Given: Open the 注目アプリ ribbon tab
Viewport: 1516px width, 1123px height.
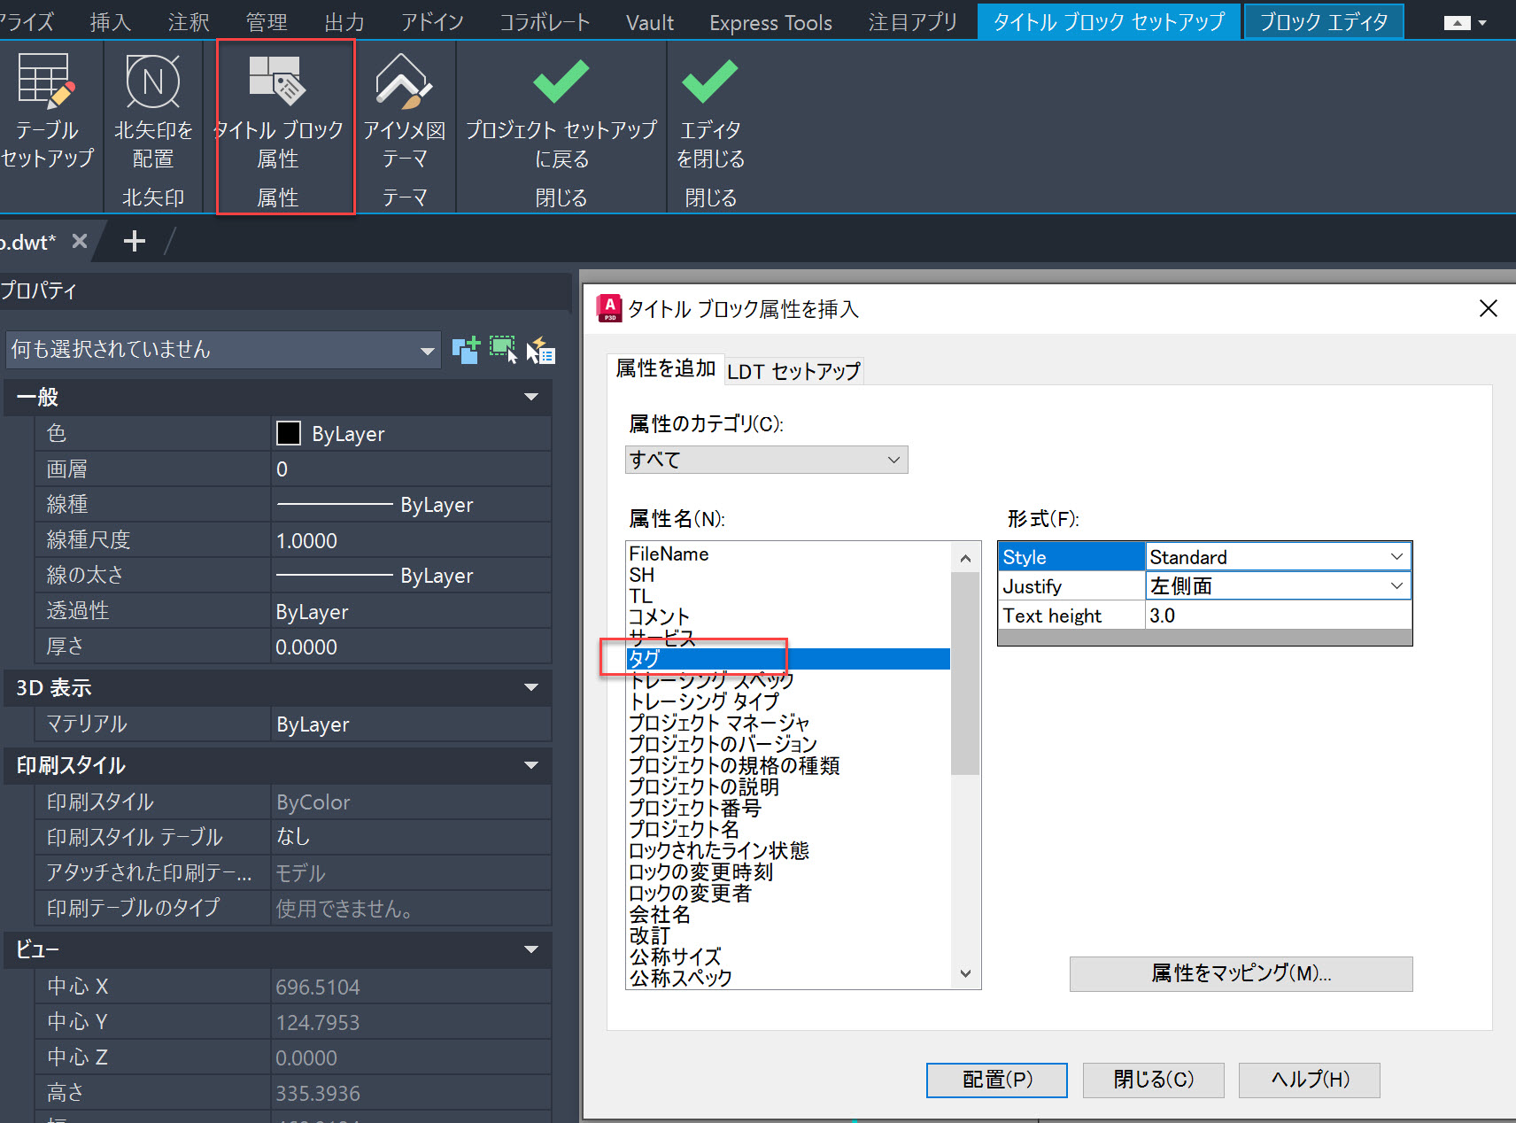Looking at the screenshot, I should 912,22.
